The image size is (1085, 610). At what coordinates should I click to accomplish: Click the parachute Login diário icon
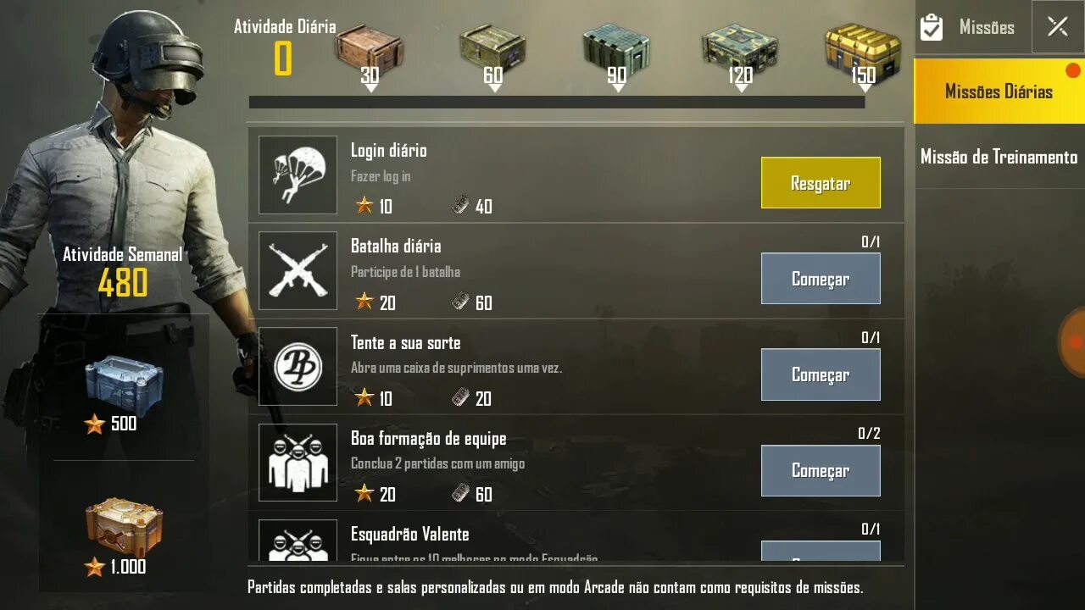click(298, 175)
